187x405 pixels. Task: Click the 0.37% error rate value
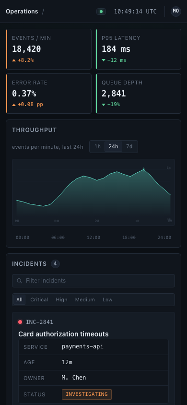click(24, 94)
